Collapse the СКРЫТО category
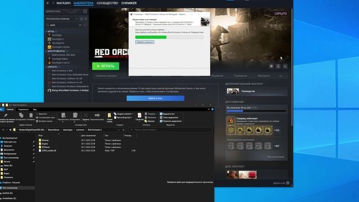The height and width of the screenshot is (202, 359). pyautogui.click(x=46, y=67)
